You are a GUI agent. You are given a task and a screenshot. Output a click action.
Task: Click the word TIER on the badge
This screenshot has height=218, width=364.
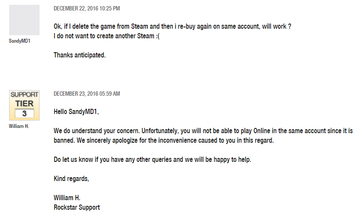point(24,104)
